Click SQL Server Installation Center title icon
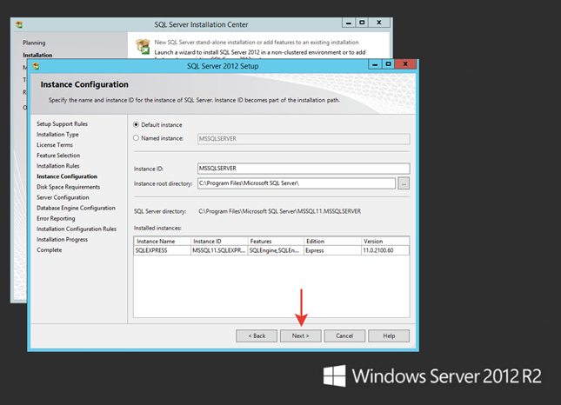Image resolution: width=561 pixels, height=405 pixels. [19, 24]
